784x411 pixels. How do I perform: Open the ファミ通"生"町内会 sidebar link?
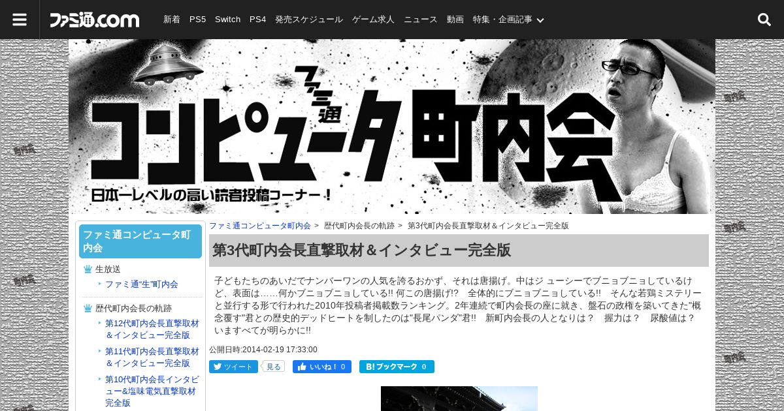pos(142,284)
